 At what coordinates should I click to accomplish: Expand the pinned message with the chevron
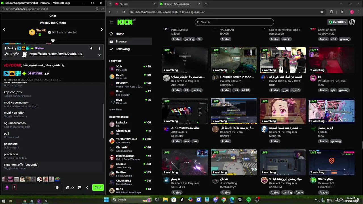click(99, 55)
